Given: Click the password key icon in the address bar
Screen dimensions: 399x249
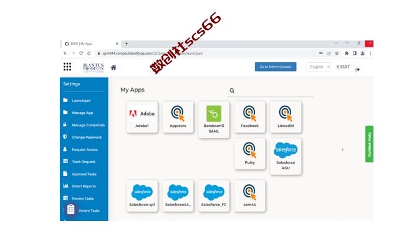Looking at the screenshot, I should pyautogui.click(x=321, y=53).
